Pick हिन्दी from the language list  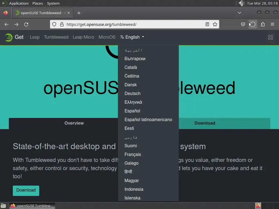(x=148, y=172)
